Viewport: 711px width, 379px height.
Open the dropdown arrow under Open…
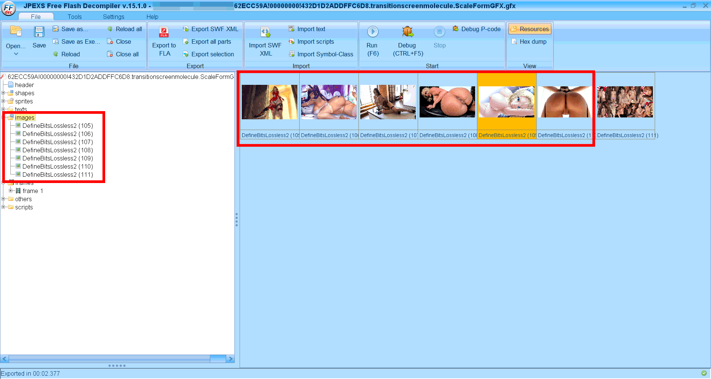tap(16, 54)
